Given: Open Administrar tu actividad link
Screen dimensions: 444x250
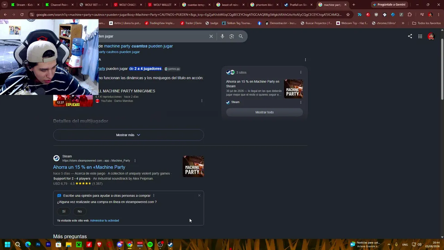Looking at the screenshot, I should tap(104, 220).
